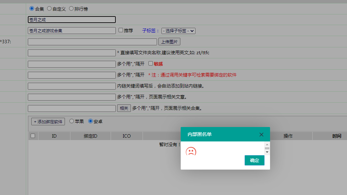The width and height of the screenshot is (347, 195).
Task: Toggle the select-all checkbox in table header
Action: [x=33, y=136]
